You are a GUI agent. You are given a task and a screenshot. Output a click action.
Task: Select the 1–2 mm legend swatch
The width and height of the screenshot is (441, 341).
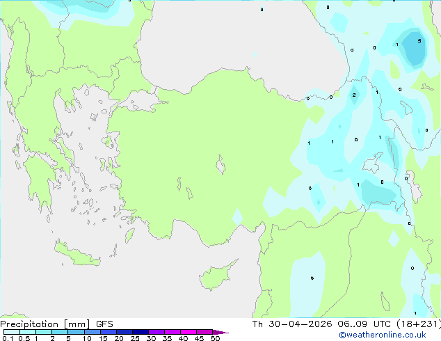pos(44,332)
